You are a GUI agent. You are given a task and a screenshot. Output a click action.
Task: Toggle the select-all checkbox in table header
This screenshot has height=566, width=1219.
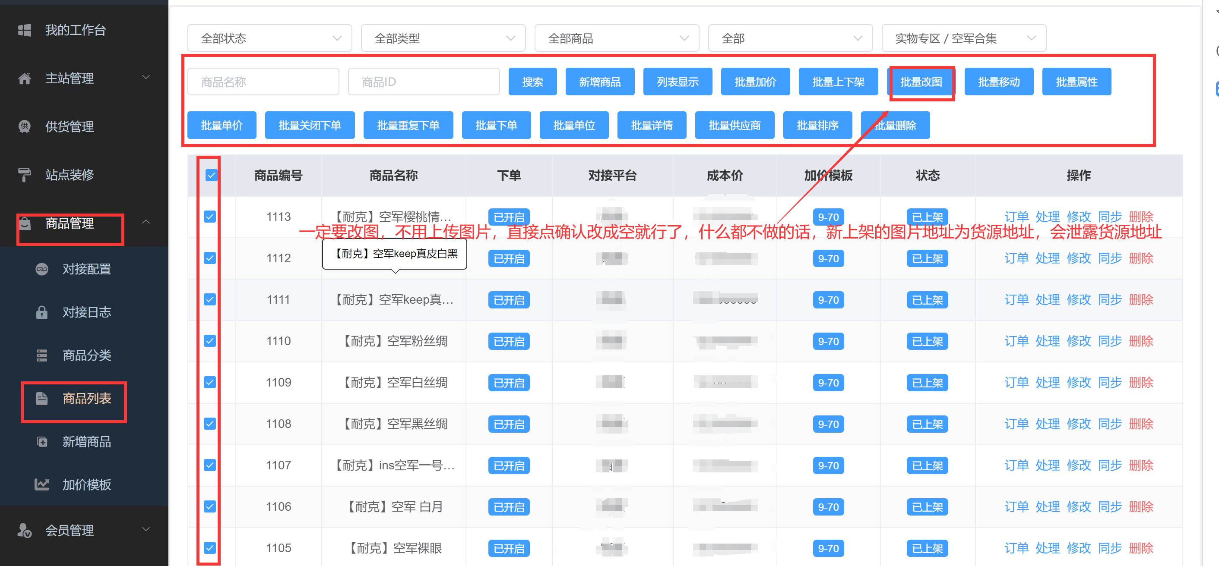211,175
